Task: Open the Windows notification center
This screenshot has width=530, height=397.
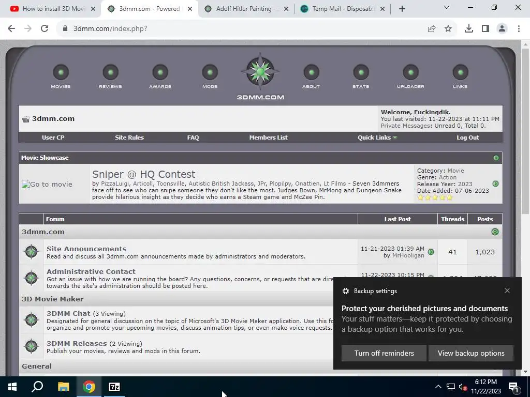Action: (x=513, y=387)
